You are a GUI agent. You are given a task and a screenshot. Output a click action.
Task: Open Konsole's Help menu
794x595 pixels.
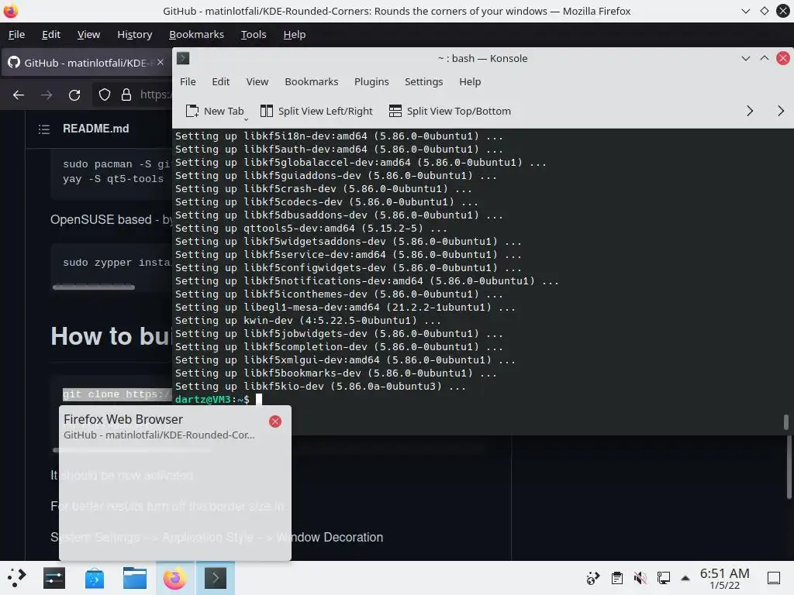(470, 81)
